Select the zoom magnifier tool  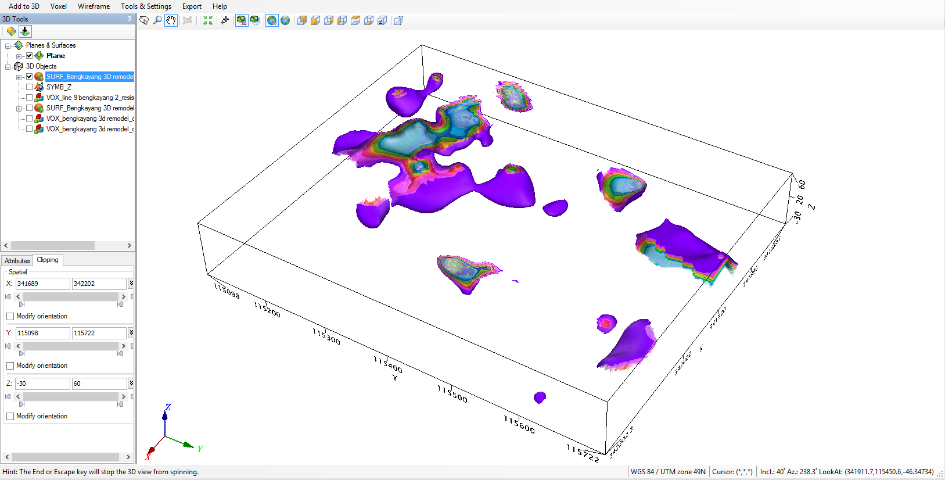[157, 20]
